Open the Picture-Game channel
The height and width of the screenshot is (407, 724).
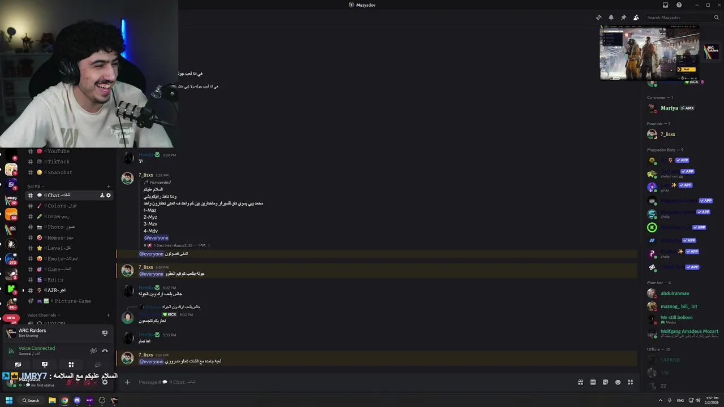tap(69, 301)
